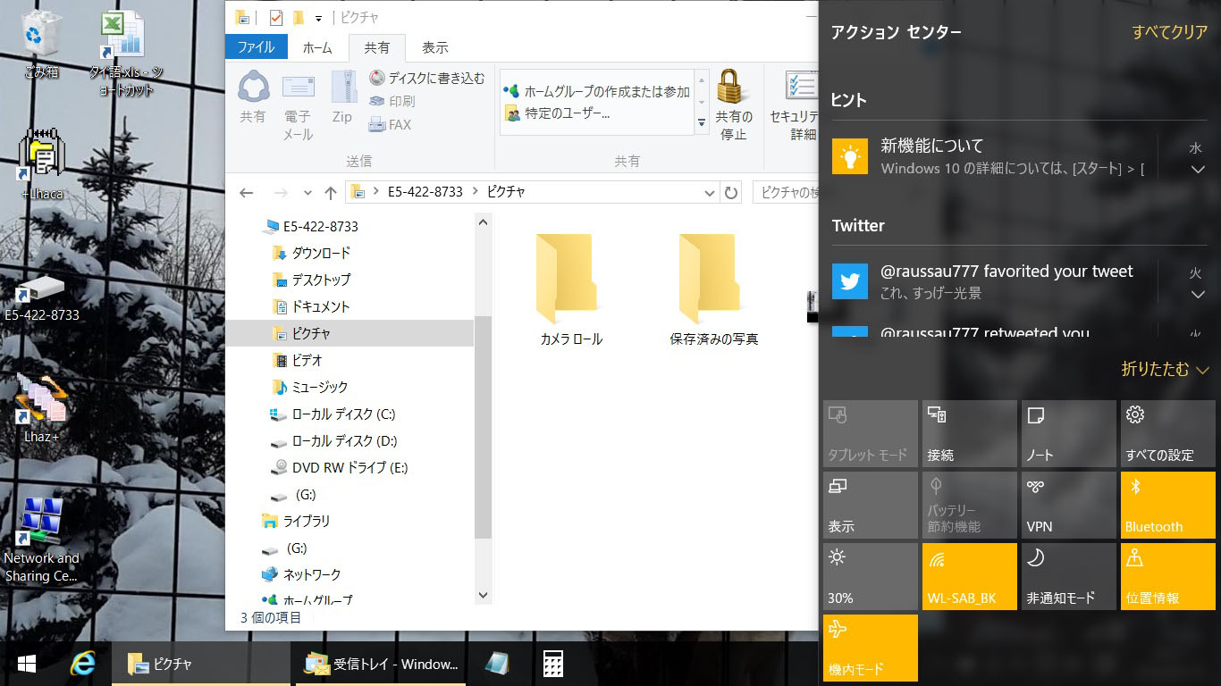Switch to the ホーム ribbon tab
Screen dimensions: 1221x686
pyautogui.click(x=317, y=47)
